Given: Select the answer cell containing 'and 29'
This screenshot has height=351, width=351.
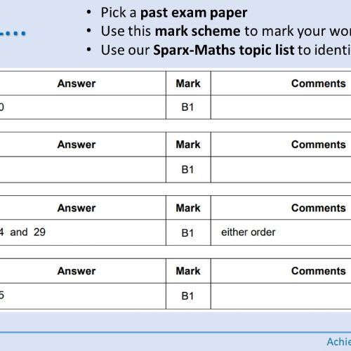Looking at the screenshot, I should coord(83,232).
